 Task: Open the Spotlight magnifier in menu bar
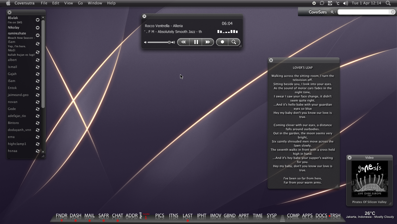tap(388, 3)
